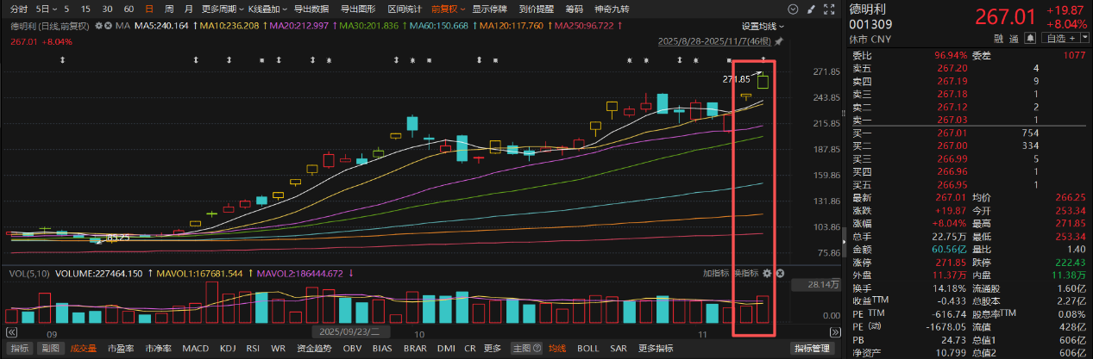1093x359 pixels.
Task: Click the MA5:240.164 legend value
Action: coord(161,26)
